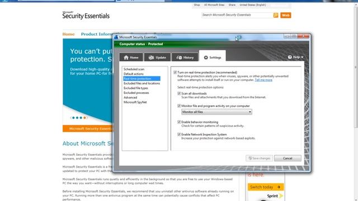The height and width of the screenshot is (201, 358).
Task: Click the History tab clock icon
Action: pos(179,58)
